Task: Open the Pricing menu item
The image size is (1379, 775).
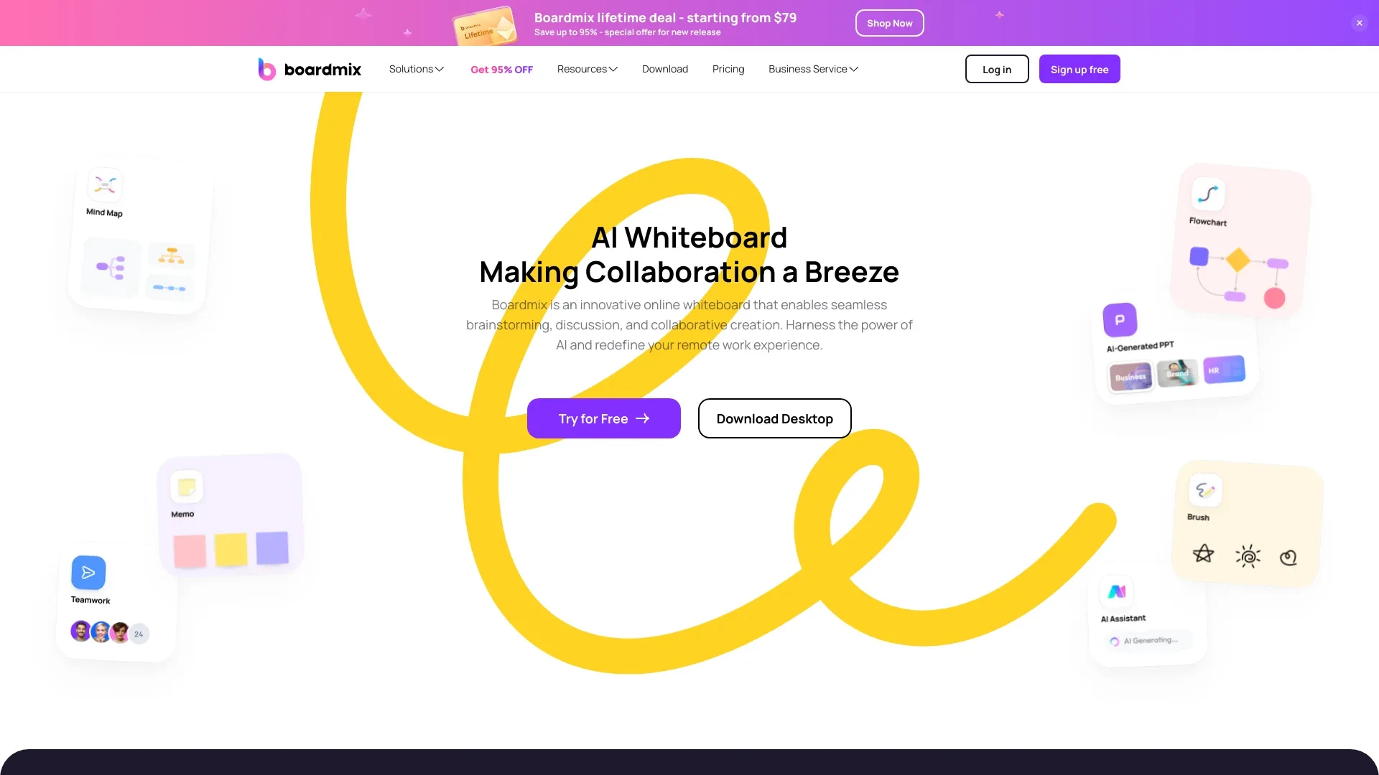Action: [x=728, y=68]
